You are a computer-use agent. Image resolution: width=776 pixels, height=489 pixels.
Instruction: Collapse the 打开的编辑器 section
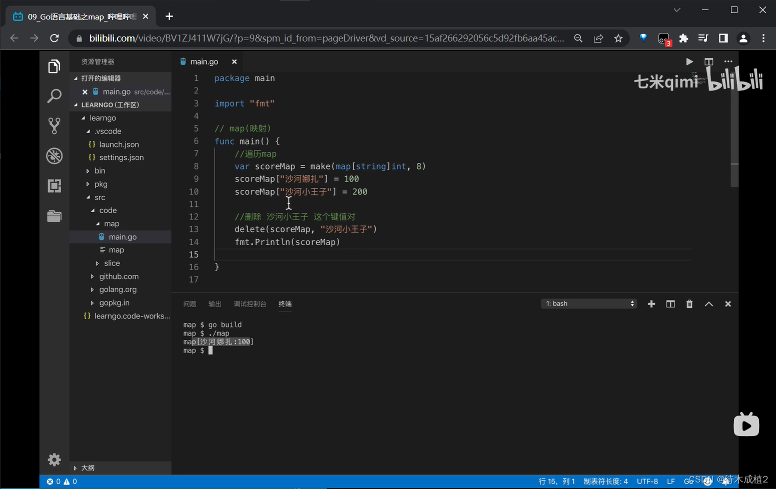tap(121, 78)
